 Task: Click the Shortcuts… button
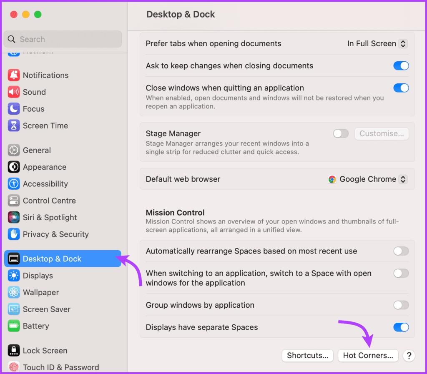(307, 356)
